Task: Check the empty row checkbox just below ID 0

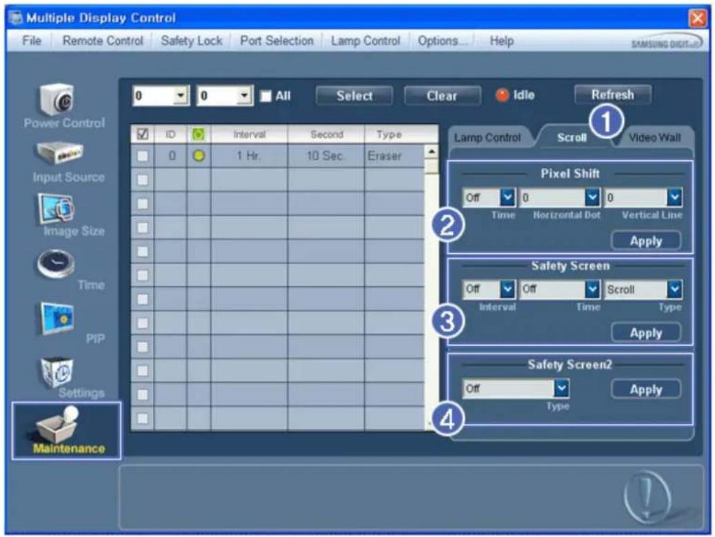Action: pyautogui.click(x=142, y=180)
